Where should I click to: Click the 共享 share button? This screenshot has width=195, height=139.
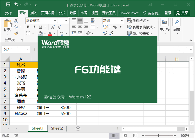click(182, 13)
